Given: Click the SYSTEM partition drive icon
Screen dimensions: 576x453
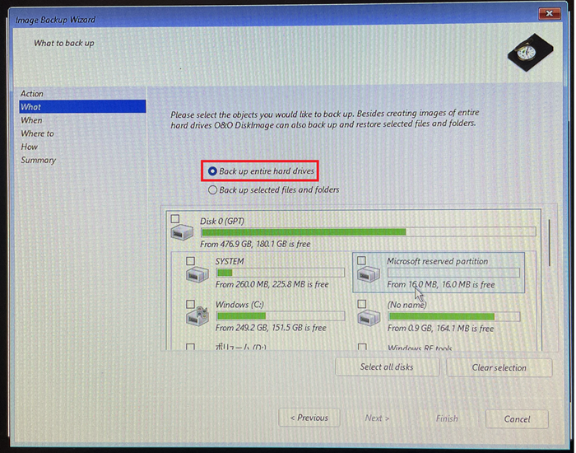Looking at the screenshot, I should [197, 274].
